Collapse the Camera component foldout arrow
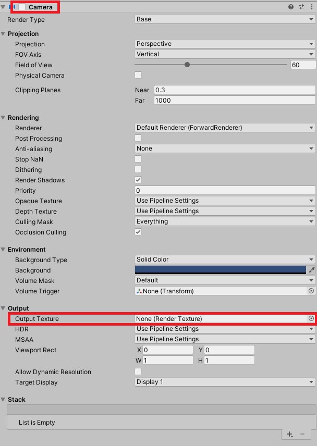 click(x=3, y=7)
